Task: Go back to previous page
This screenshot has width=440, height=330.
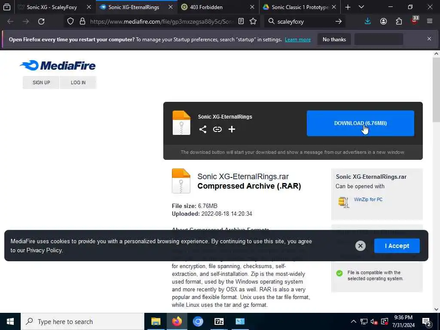Action: [x=10, y=21]
